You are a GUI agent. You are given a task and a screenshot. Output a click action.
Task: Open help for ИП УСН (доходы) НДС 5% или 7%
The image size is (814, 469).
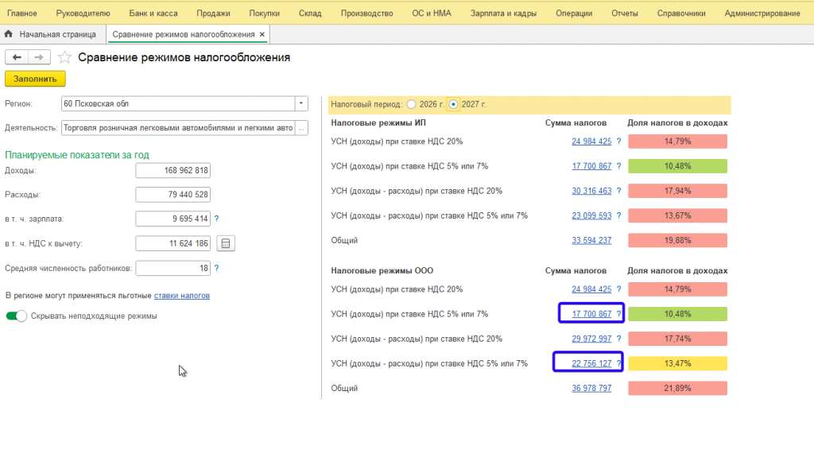coord(618,166)
